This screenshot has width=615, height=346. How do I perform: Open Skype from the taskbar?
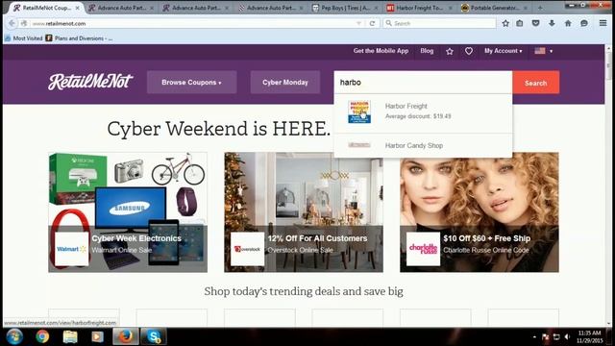[x=154, y=336]
